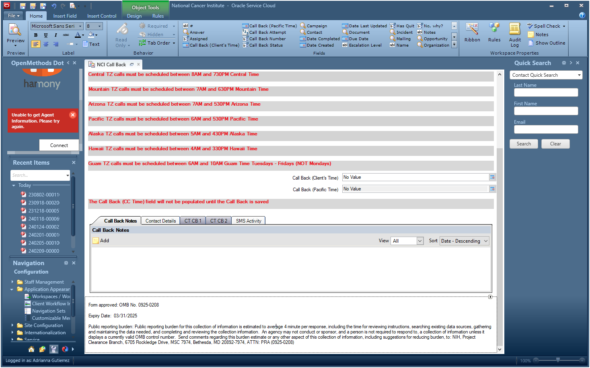Expand the Internationalization folder
This screenshot has height=368, width=590.
[x=12, y=333]
